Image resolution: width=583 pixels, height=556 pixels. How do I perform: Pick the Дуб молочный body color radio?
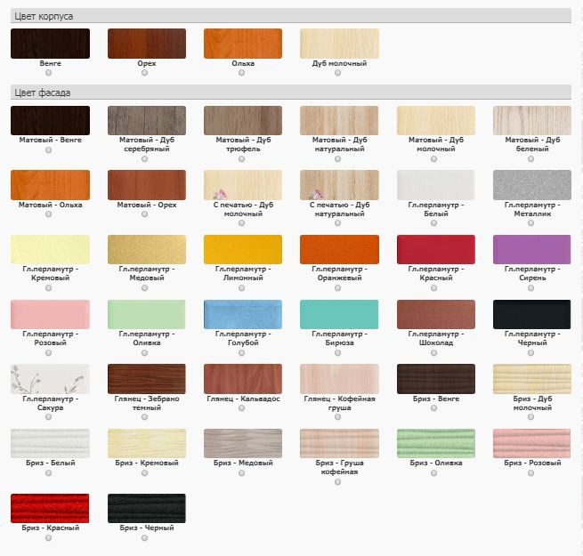[338, 74]
